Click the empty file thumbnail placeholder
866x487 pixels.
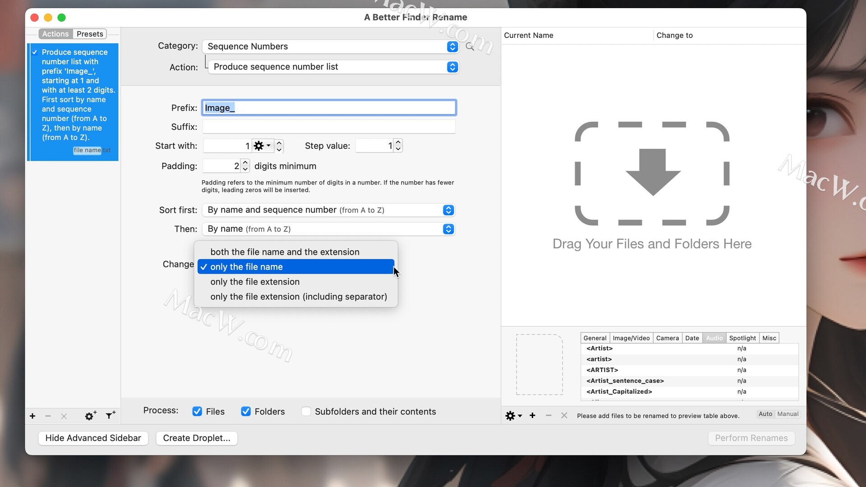tap(539, 364)
